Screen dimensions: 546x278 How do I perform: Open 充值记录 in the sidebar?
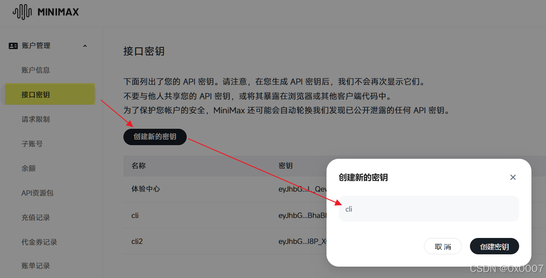pos(36,217)
